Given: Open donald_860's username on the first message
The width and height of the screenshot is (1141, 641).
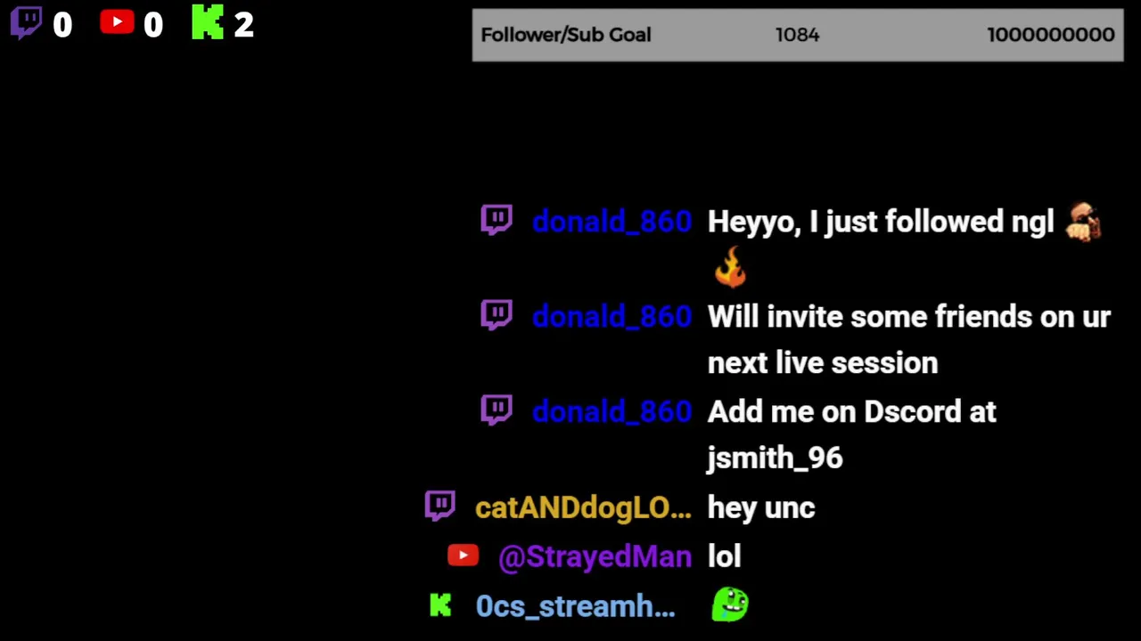Looking at the screenshot, I should (612, 222).
